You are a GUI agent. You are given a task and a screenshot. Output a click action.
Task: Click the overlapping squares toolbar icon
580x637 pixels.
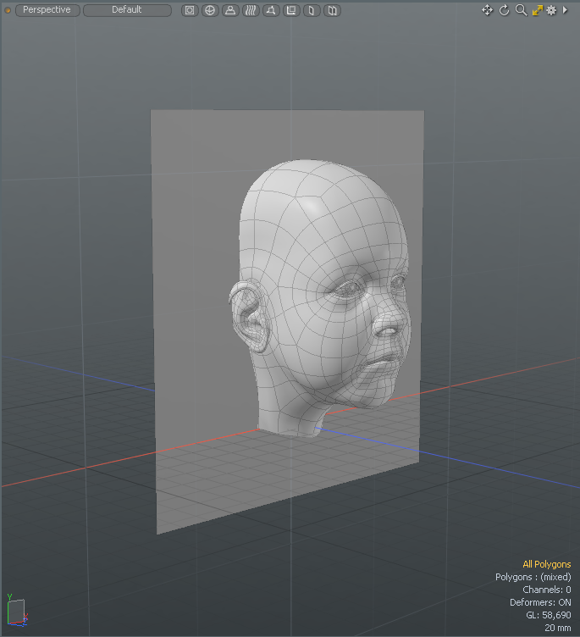(291, 10)
